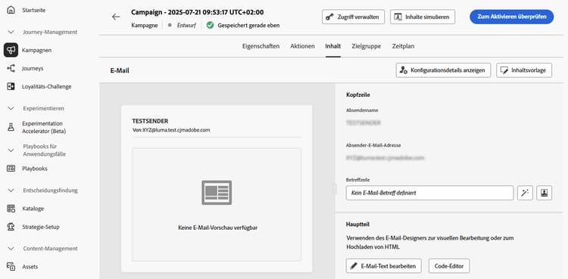568x279 pixels.
Task: Click the Startseite label in sidebar
Action: 33,10
